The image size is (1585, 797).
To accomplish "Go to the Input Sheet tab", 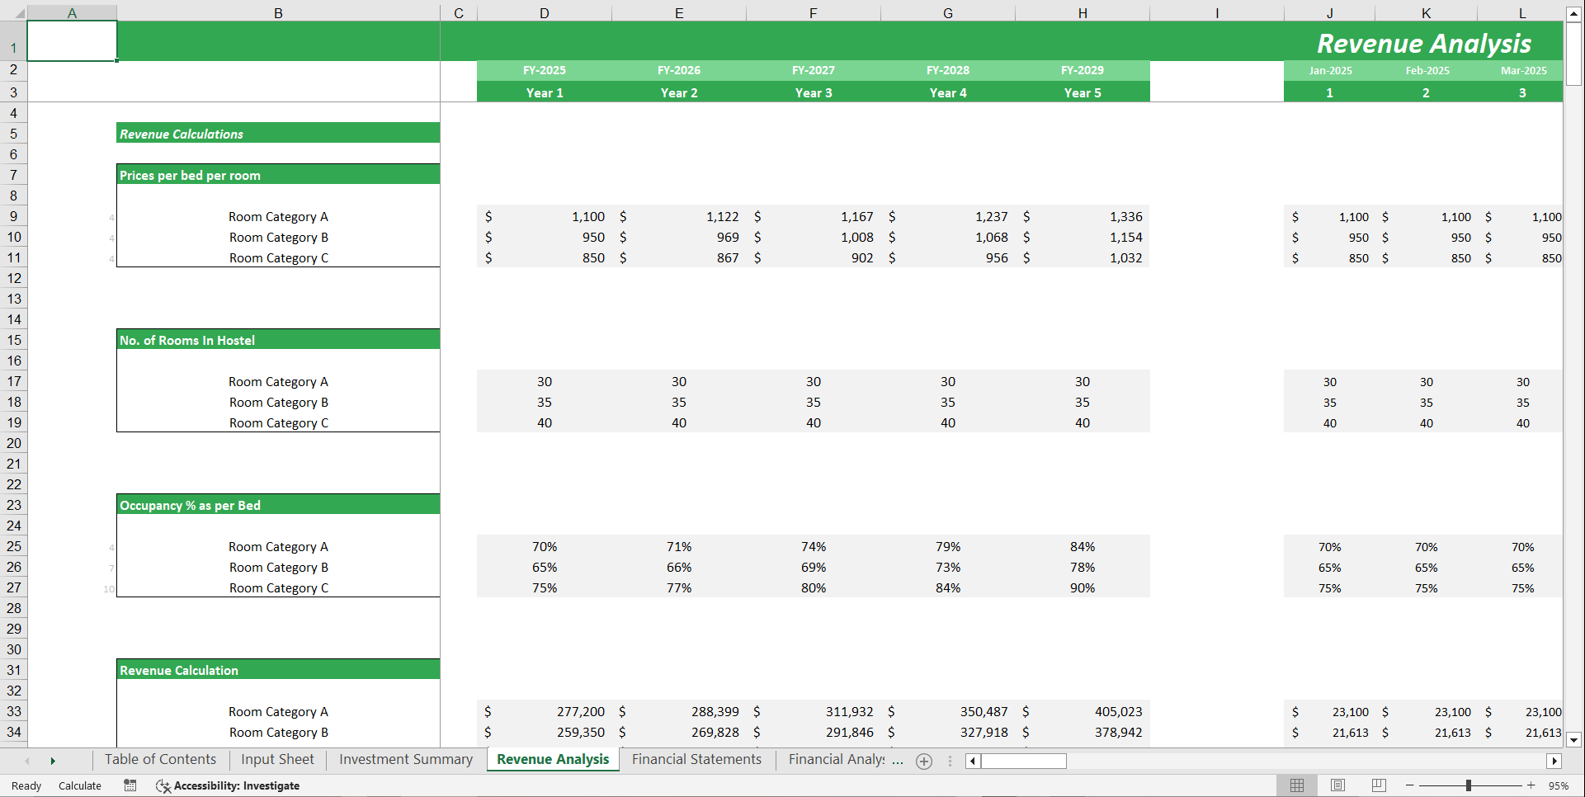I will click(x=276, y=759).
